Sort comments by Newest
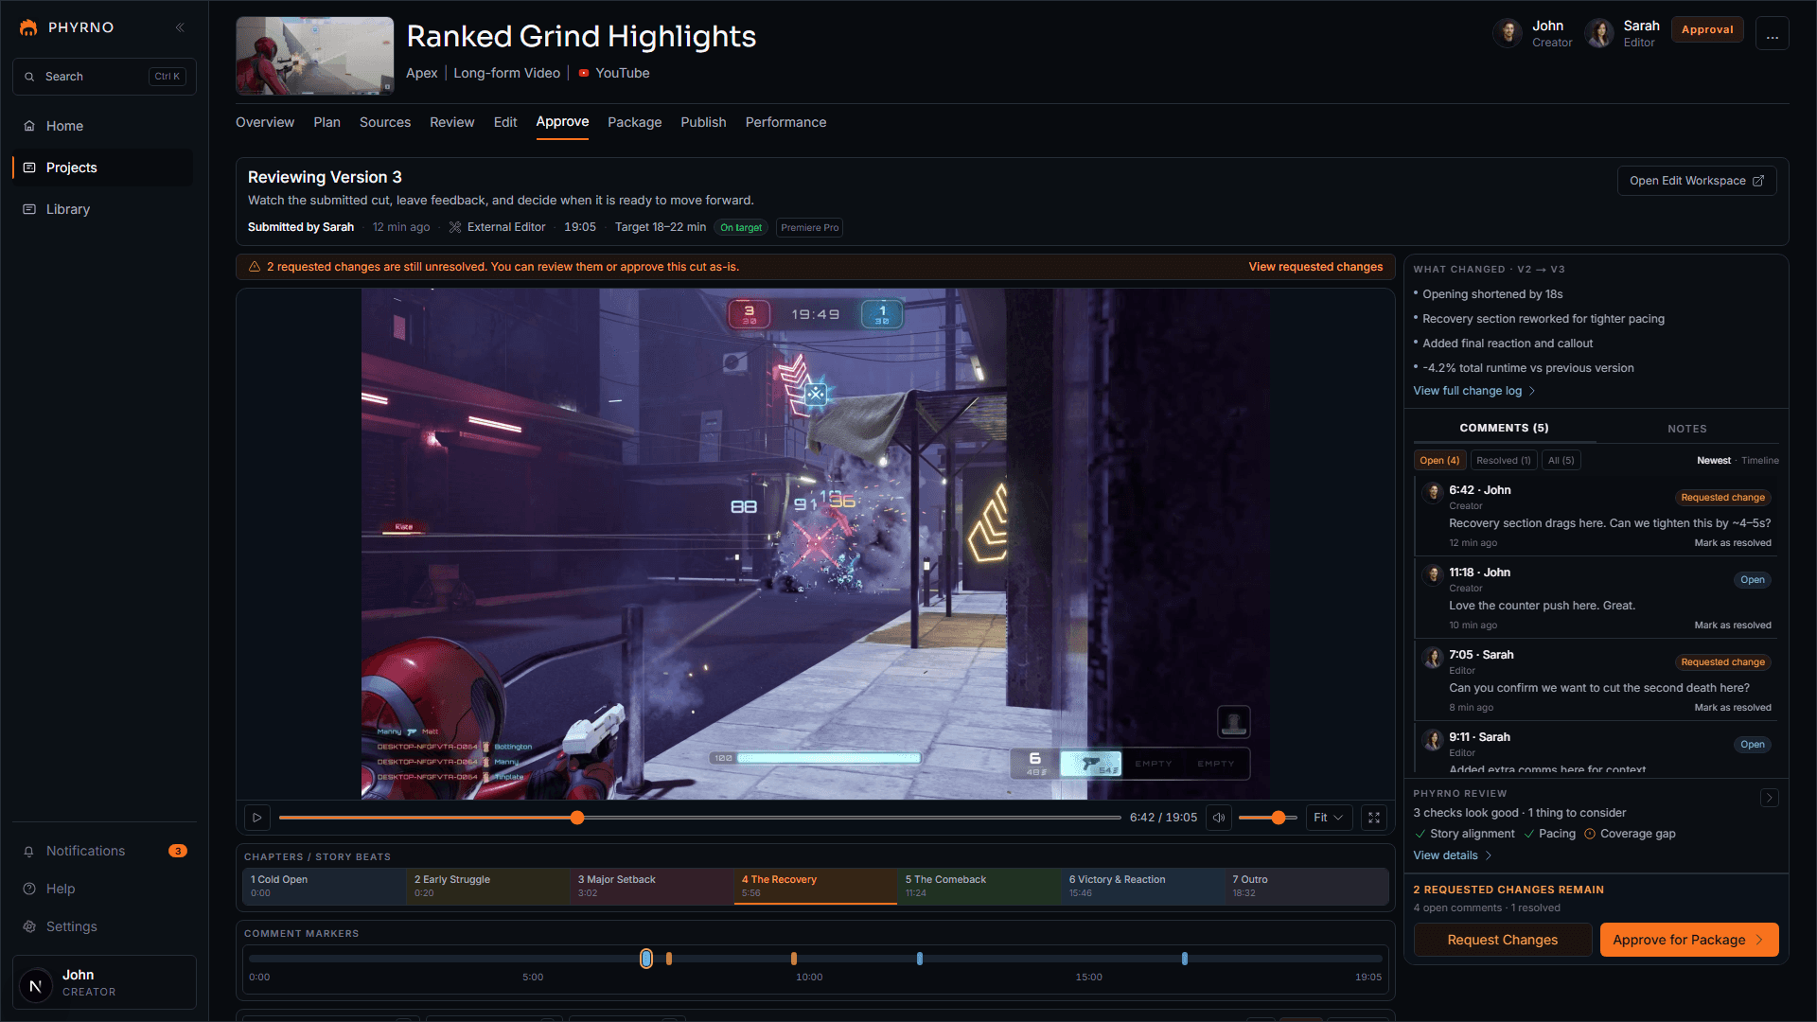 click(1713, 461)
